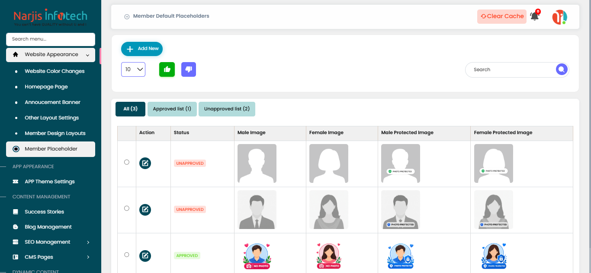Switch to the Unapproved list (2) tab
The width and height of the screenshot is (591, 273).
(x=227, y=109)
